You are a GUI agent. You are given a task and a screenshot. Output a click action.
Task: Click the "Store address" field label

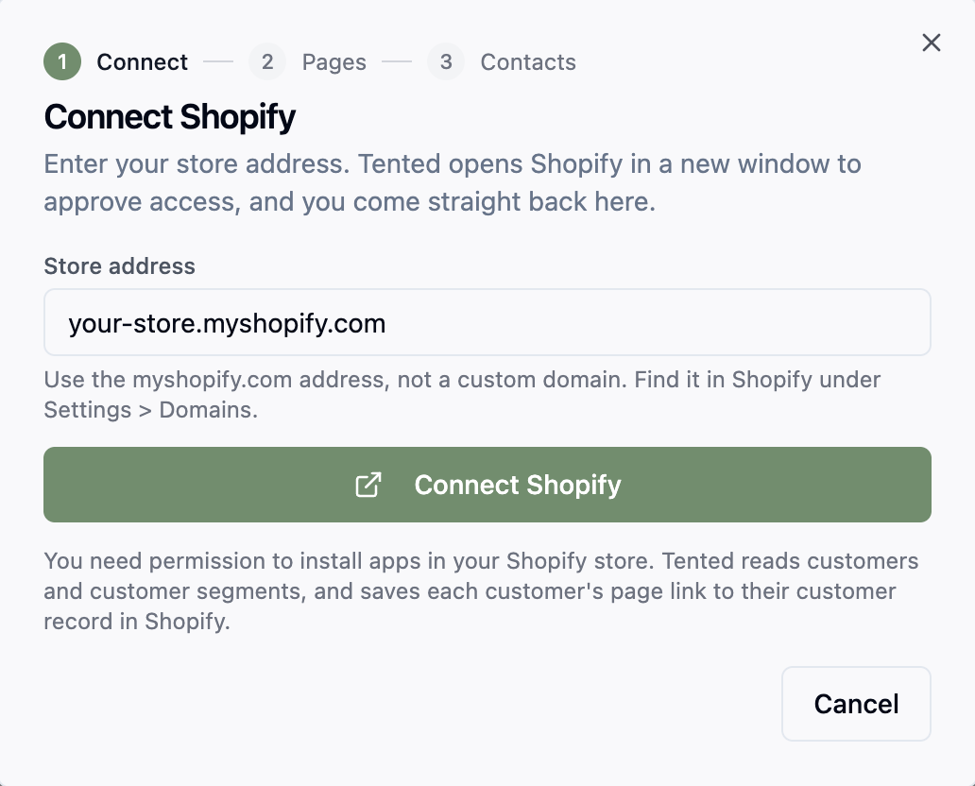tap(119, 266)
